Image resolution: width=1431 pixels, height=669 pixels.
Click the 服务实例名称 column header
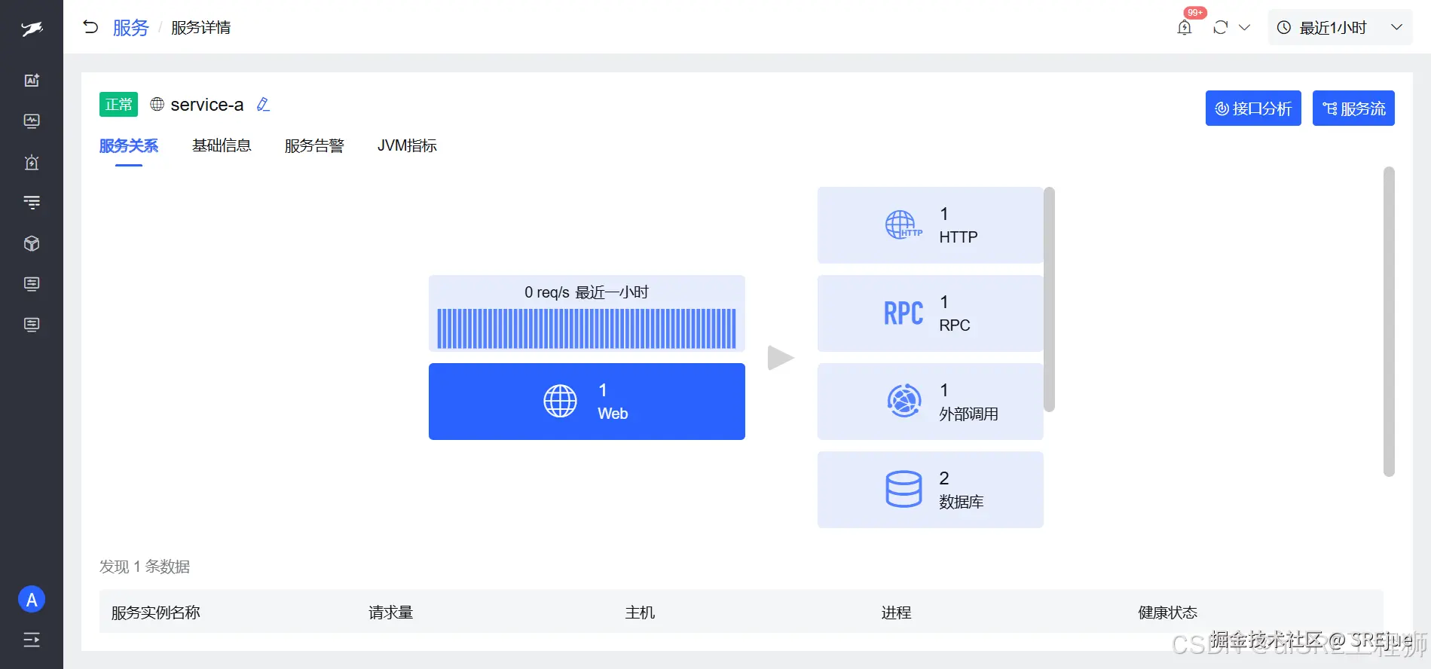click(156, 612)
